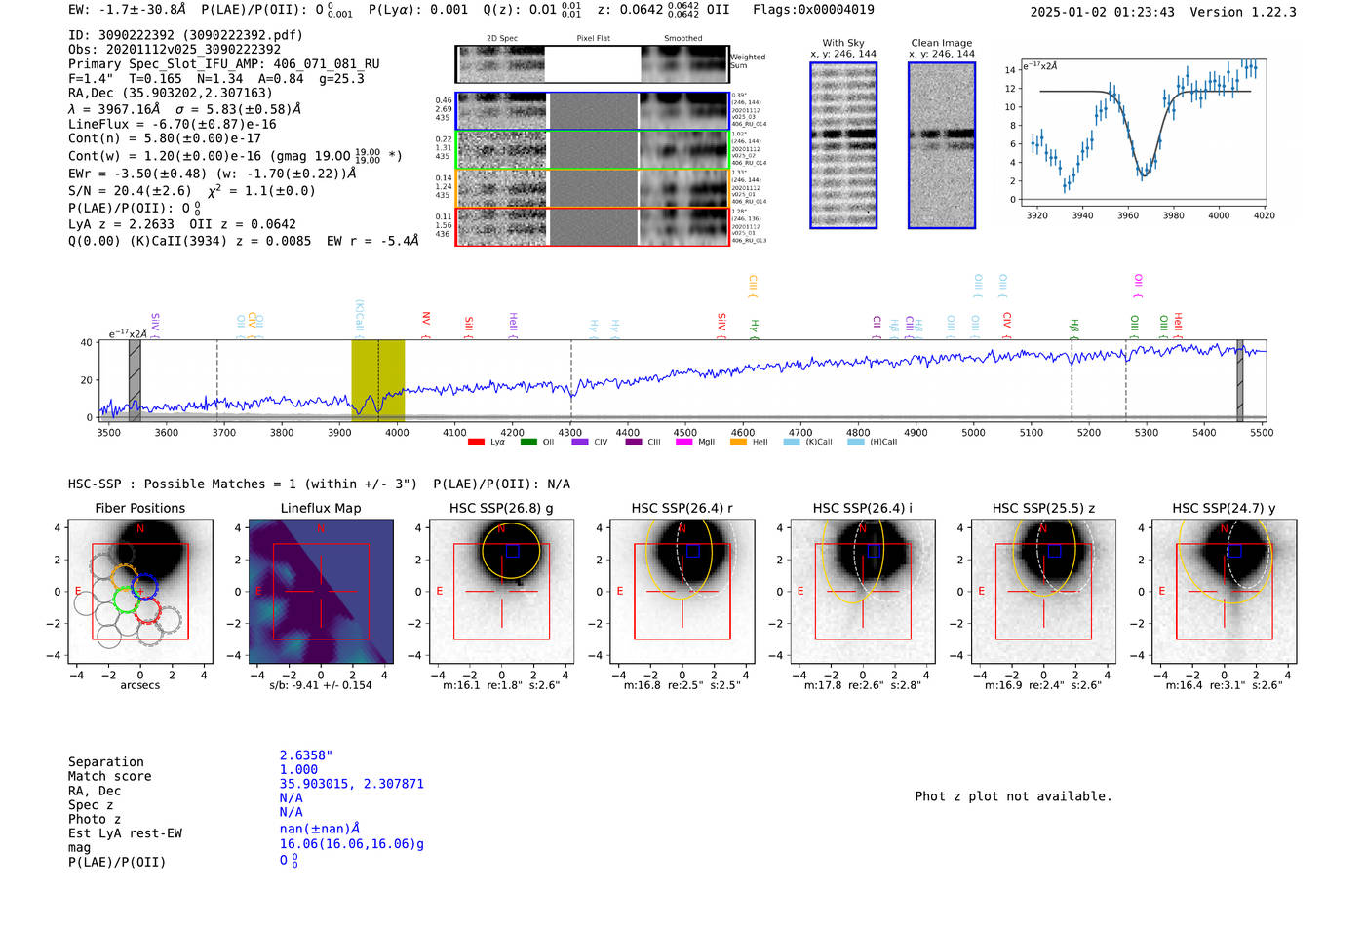The width and height of the screenshot is (1365, 929).
Task: Click the orange fiber circle in Fiber Positions
Action: coord(123,577)
